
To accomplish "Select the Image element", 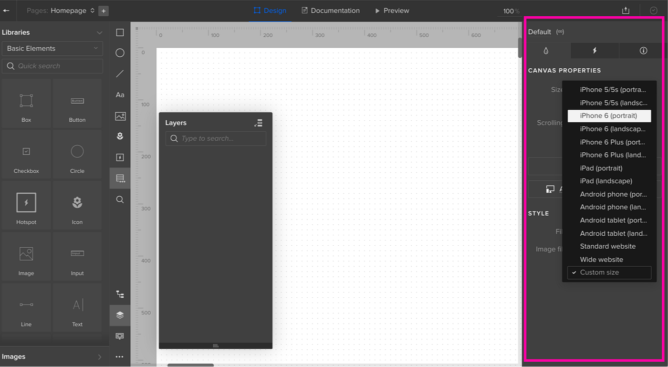I will [x=26, y=256].
